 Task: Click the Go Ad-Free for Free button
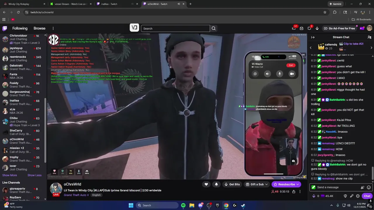[x=339, y=28]
